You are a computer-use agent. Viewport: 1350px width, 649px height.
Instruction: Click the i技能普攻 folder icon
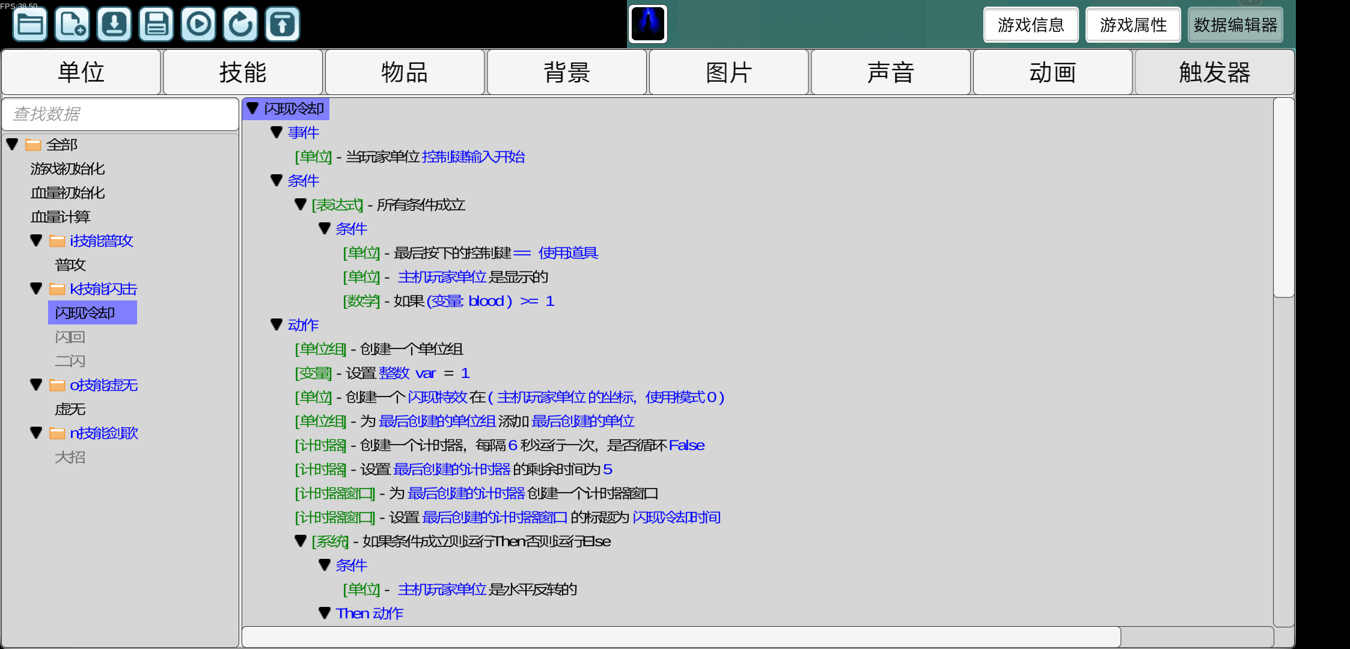pos(57,241)
